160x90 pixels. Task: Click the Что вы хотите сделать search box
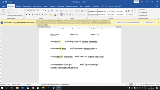pos(112,6)
